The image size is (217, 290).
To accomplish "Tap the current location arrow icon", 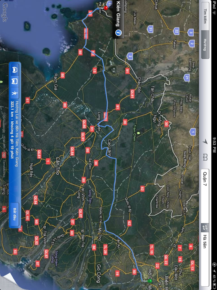I will click(x=205, y=142).
